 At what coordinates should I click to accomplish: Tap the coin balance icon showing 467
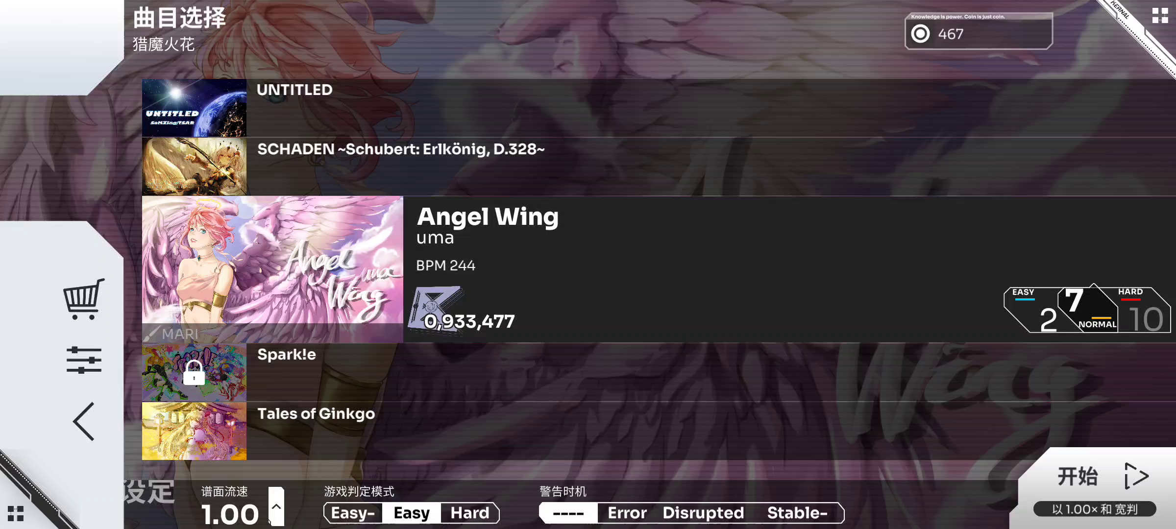(x=920, y=34)
